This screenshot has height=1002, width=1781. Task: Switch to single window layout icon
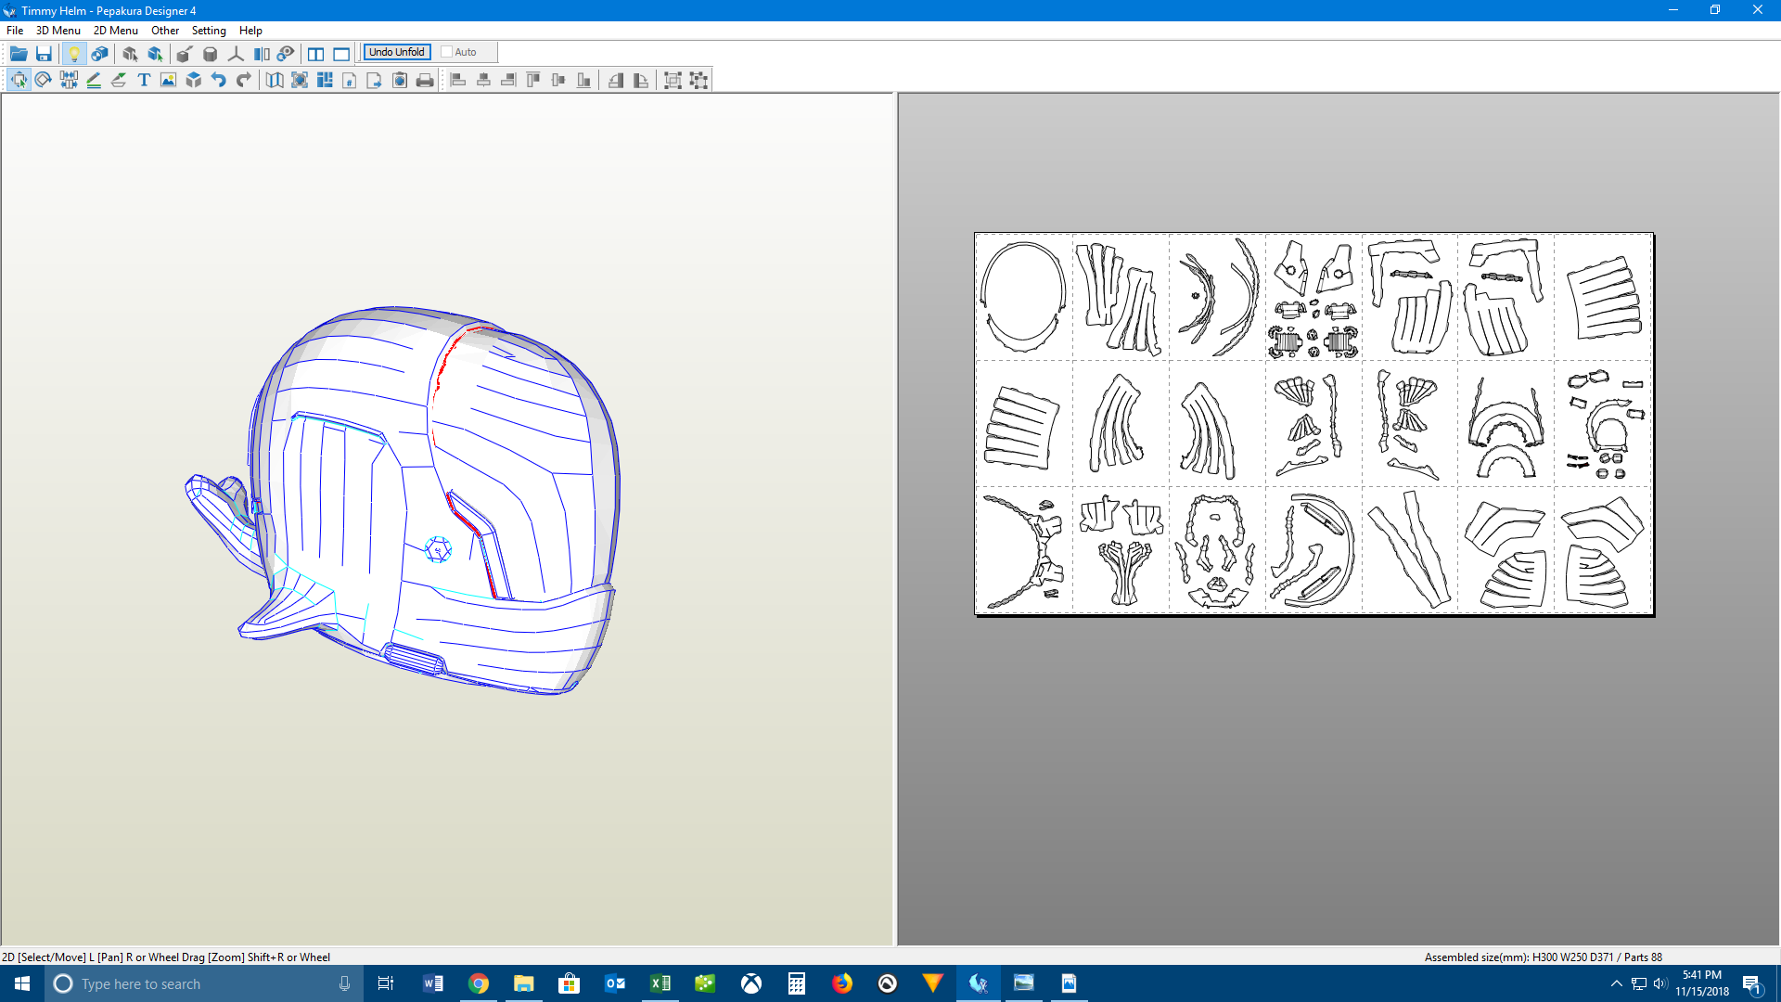pos(341,53)
